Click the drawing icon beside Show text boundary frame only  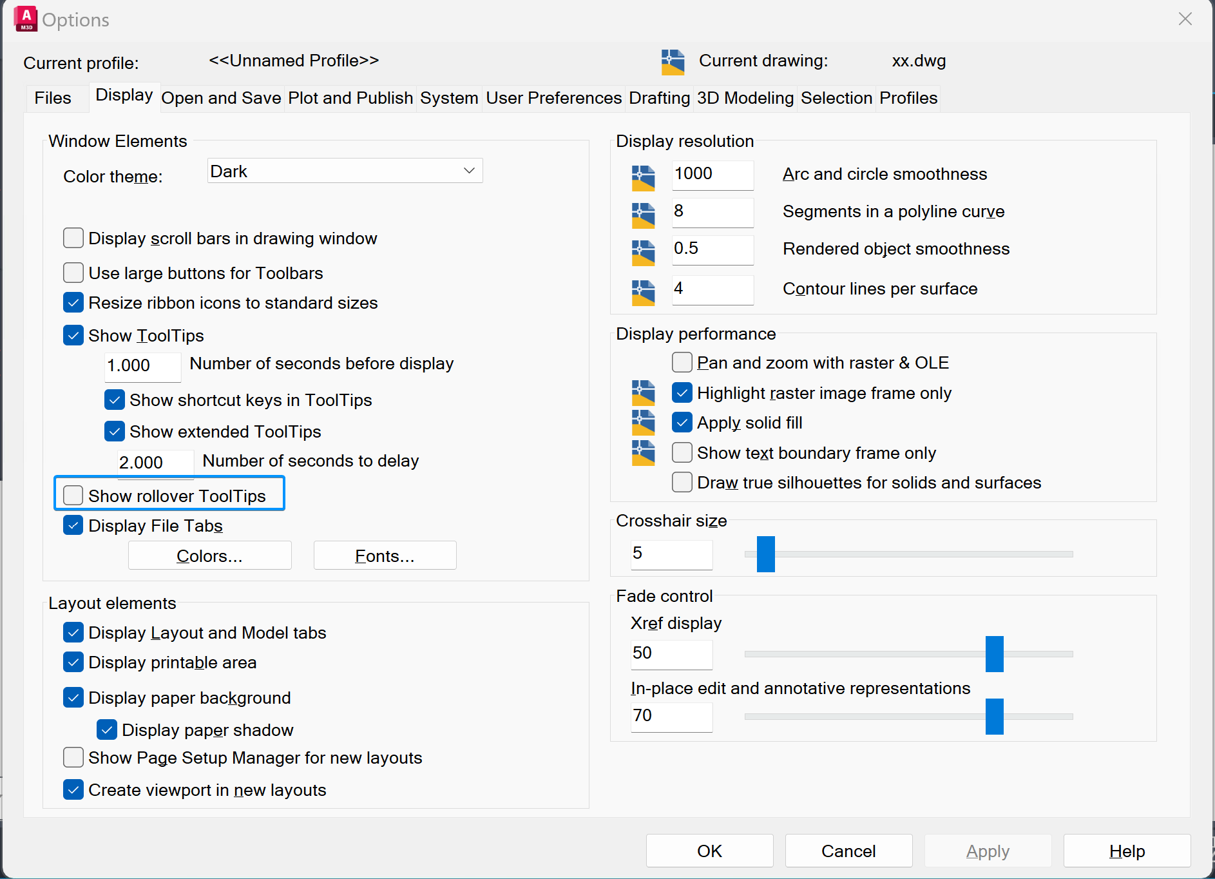[643, 452]
